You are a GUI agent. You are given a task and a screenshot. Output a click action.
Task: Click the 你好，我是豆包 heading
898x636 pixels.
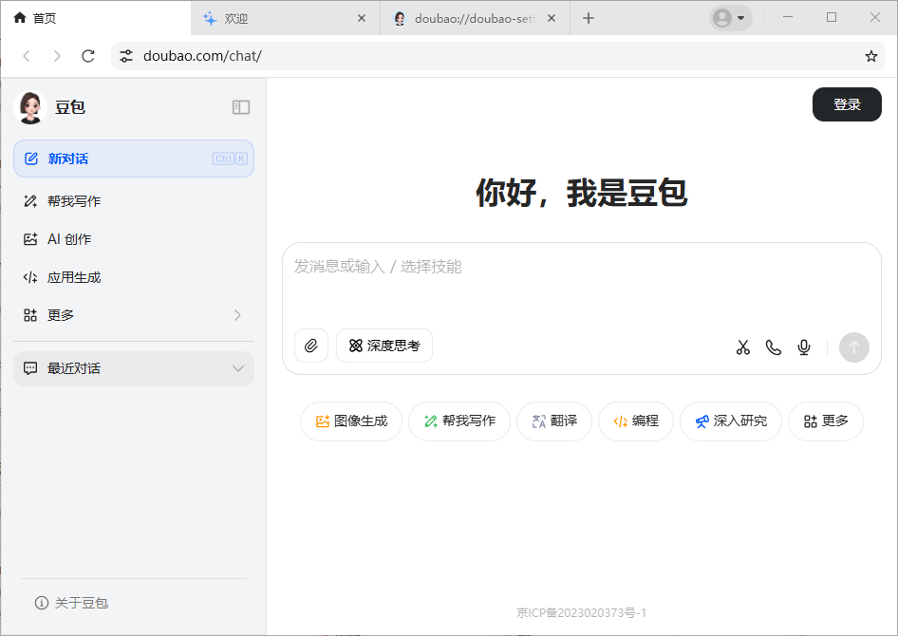tap(581, 193)
